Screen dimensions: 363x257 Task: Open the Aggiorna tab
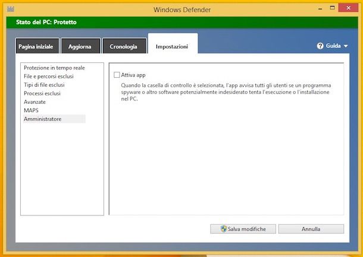80,46
